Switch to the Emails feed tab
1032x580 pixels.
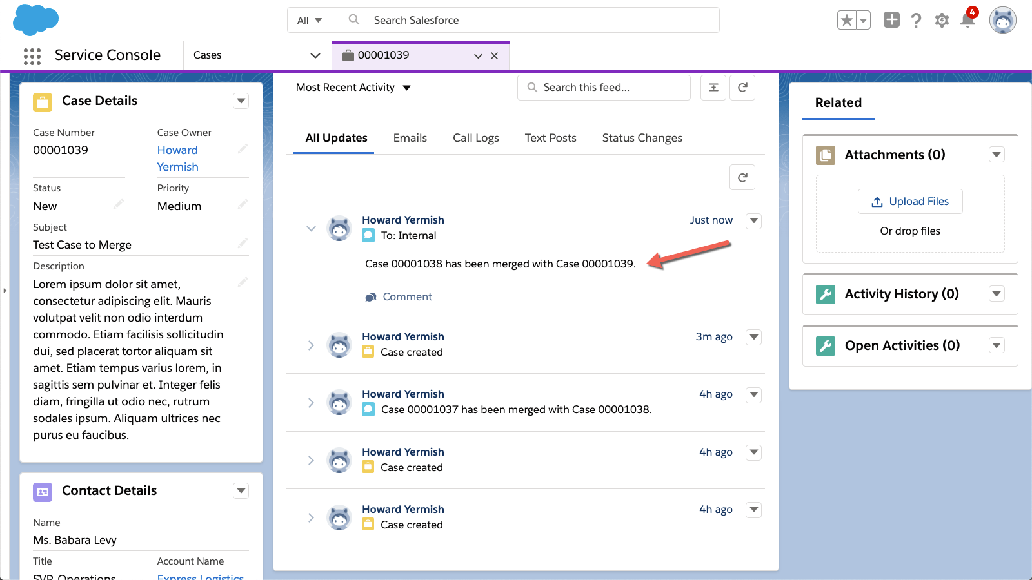tap(410, 137)
